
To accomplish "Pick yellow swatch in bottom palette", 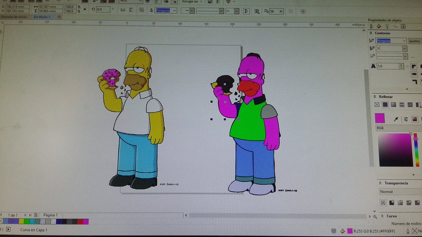I will tap(21, 222).
